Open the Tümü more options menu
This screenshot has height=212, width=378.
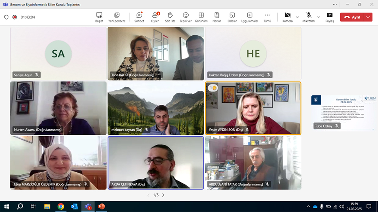[267, 17]
